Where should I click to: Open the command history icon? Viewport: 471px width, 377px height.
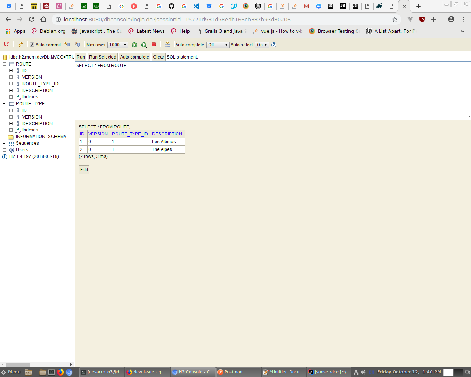(167, 45)
